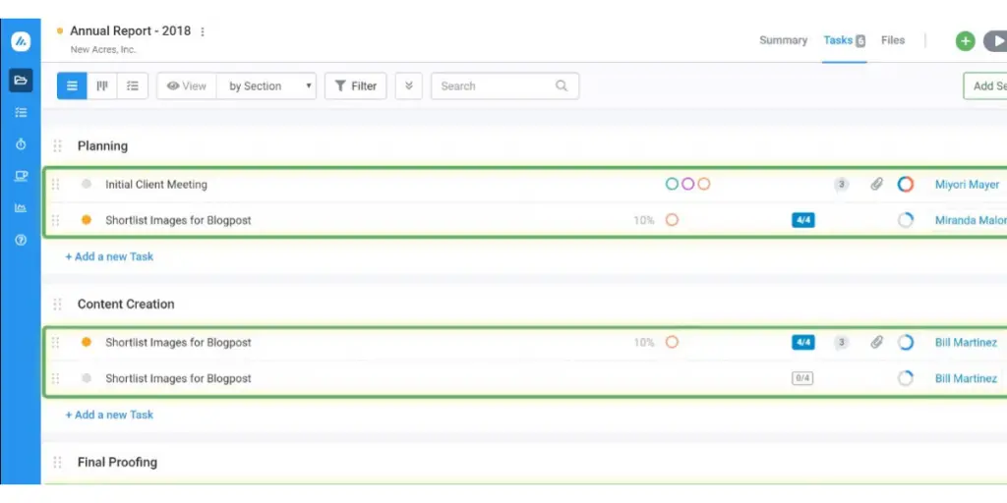Viewport: 1007px width, 503px height.
Task: Click the Add Section button
Action: pos(985,86)
